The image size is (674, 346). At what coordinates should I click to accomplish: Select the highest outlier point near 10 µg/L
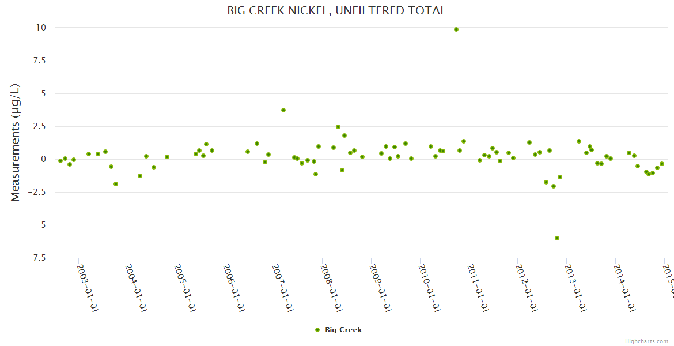[x=456, y=29]
